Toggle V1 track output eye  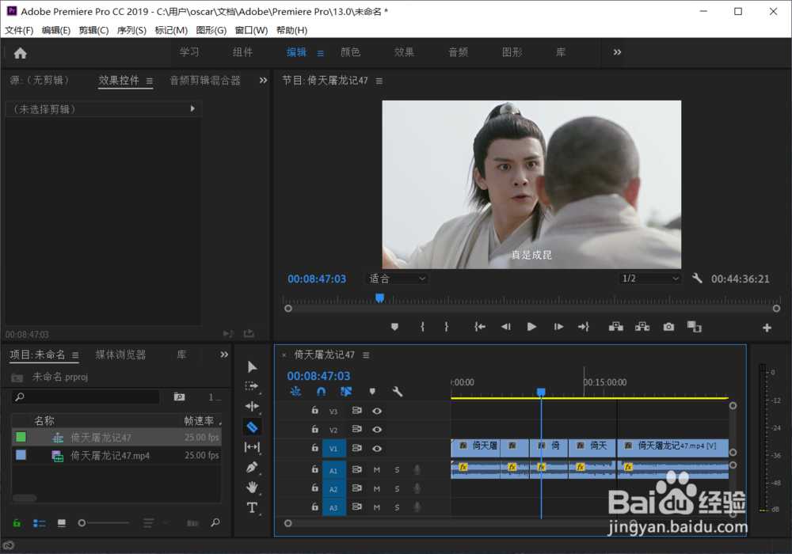pyautogui.click(x=377, y=449)
